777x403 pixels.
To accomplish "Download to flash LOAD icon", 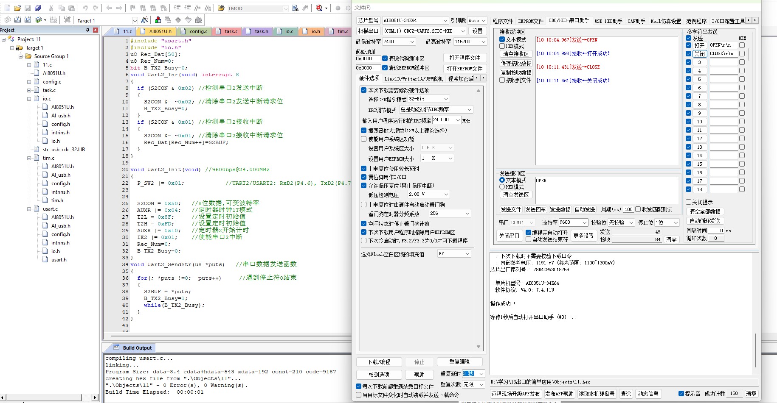I will click(x=67, y=20).
